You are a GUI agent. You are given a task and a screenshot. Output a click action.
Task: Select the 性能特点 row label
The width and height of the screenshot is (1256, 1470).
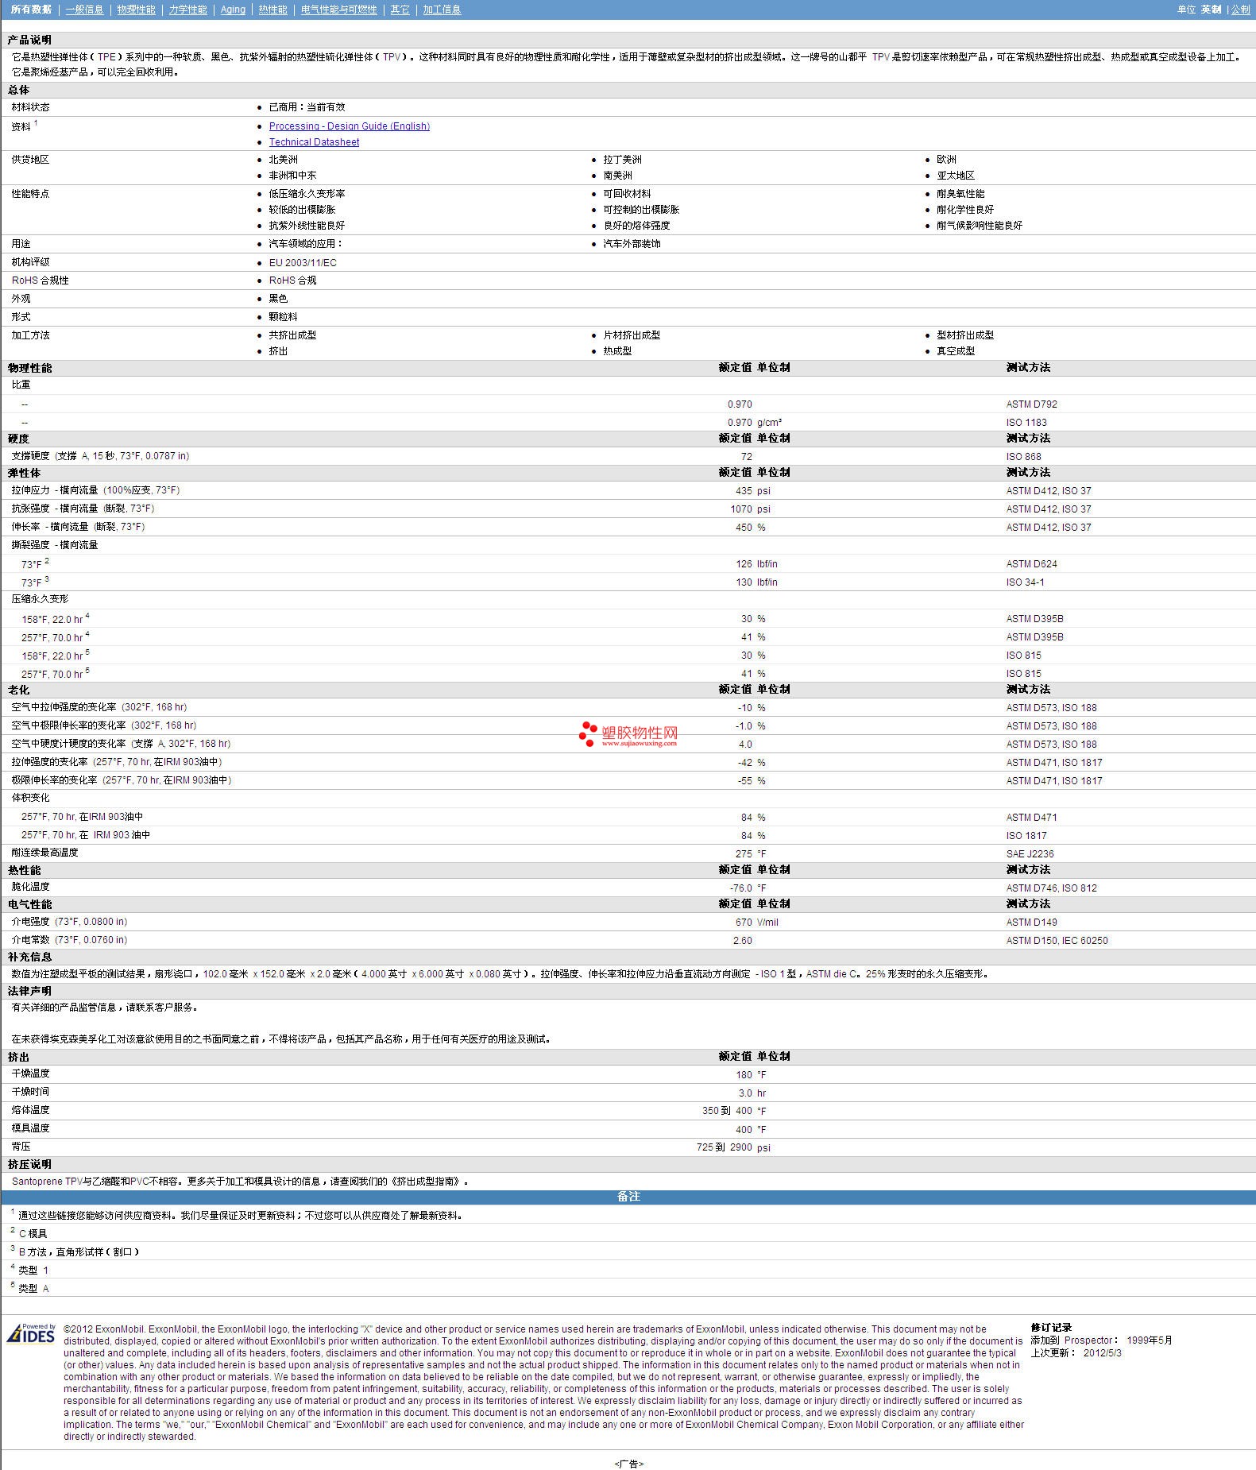click(30, 194)
